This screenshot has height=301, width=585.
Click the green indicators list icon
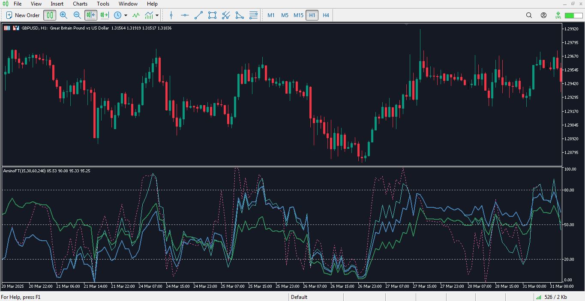pyautogui.click(x=136, y=15)
